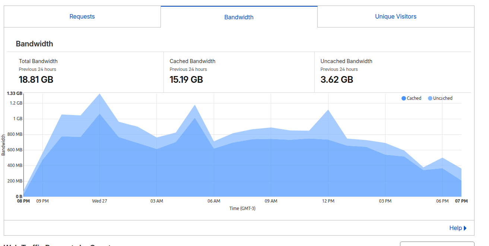Switch to the Requests tab
The image size is (489, 246).
tap(82, 17)
